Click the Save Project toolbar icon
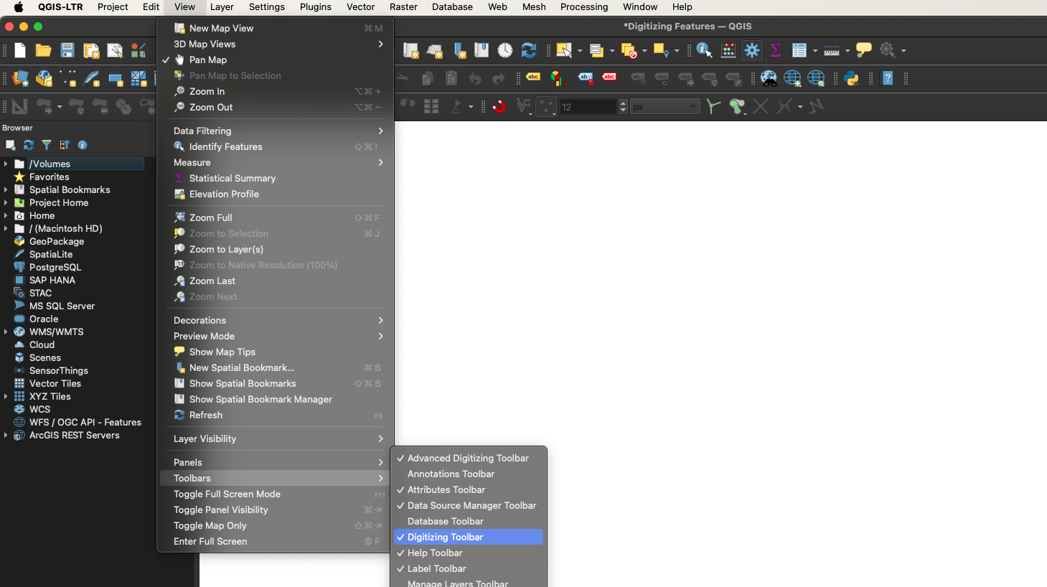The height and width of the screenshot is (587, 1047). point(67,50)
